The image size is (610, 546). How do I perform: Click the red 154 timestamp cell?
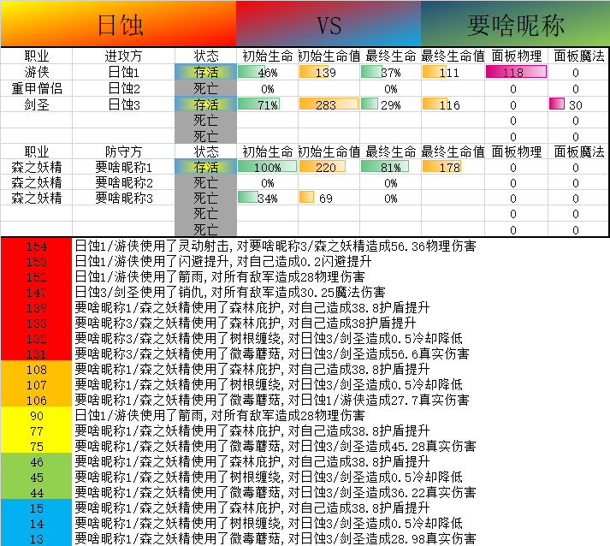click(37, 246)
